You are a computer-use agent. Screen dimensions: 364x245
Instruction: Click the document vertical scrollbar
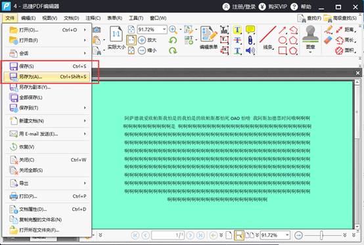(357, 154)
